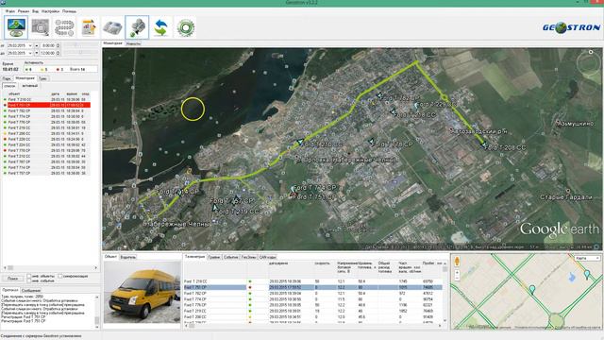The image size is (604, 340).
Task: Open the CAN кадры tab
Action: [x=267, y=257]
